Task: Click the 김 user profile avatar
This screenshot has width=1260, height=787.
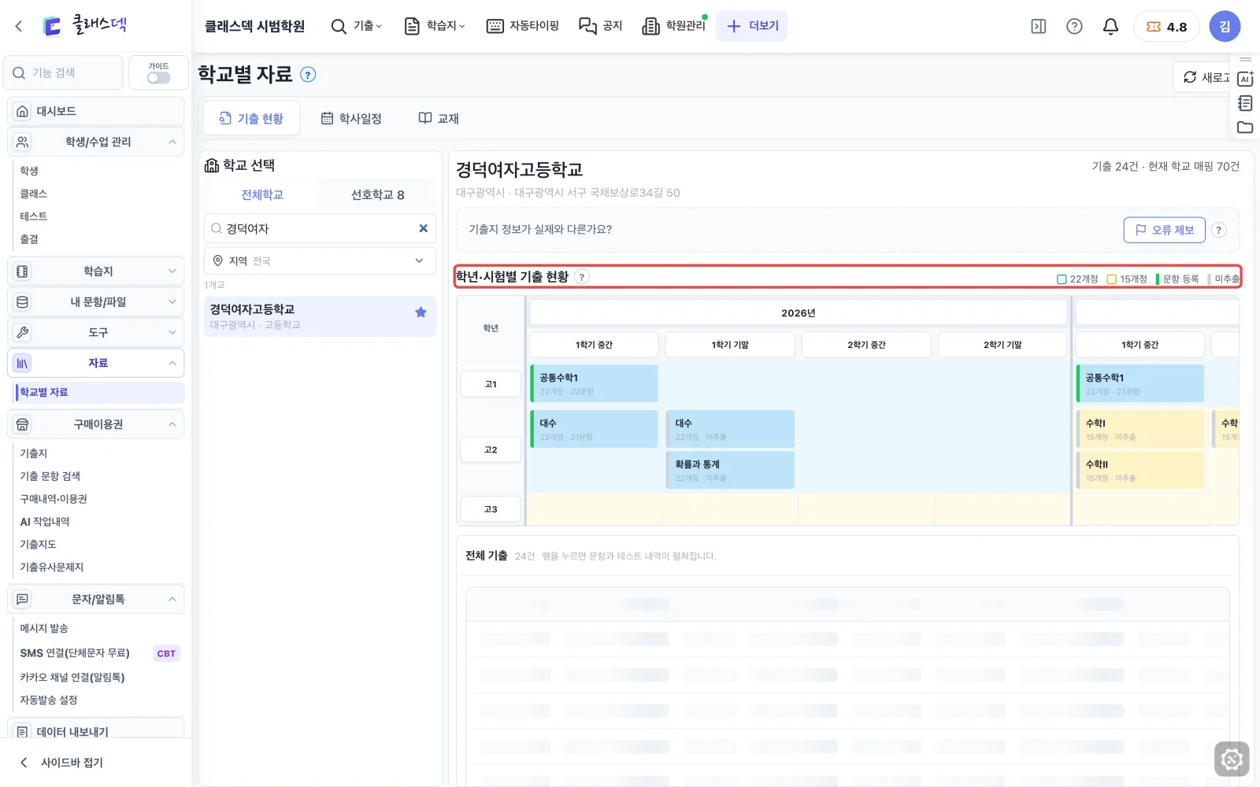Action: coord(1225,27)
